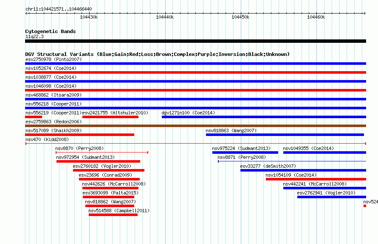
Task: Click the blue nsv442241 (McCarroll2008) bar
Action: pos(325,188)
